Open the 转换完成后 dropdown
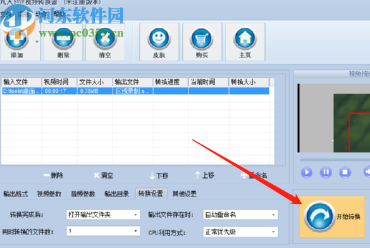 [103, 215]
